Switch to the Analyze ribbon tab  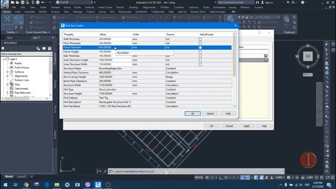(55, 12)
